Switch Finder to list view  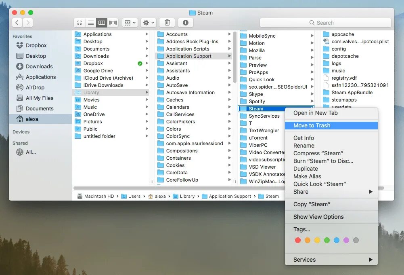coord(91,23)
